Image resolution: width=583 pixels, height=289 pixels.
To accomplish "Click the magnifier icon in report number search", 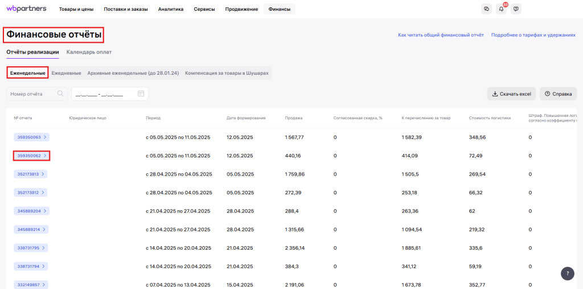I will (60, 94).
